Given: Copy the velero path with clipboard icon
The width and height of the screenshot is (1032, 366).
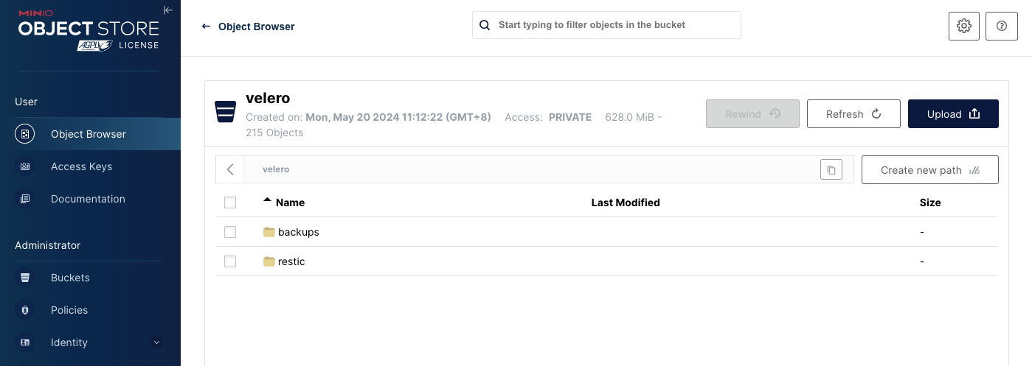Looking at the screenshot, I should point(831,169).
